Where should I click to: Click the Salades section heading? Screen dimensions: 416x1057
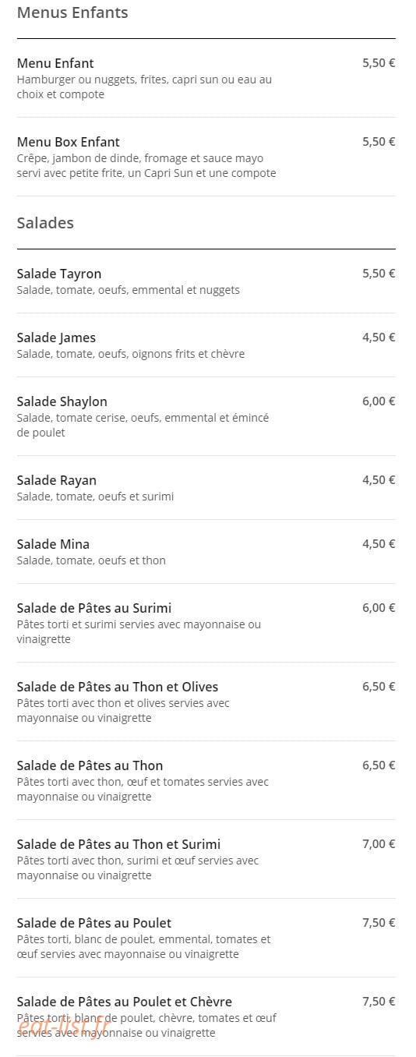(x=45, y=223)
